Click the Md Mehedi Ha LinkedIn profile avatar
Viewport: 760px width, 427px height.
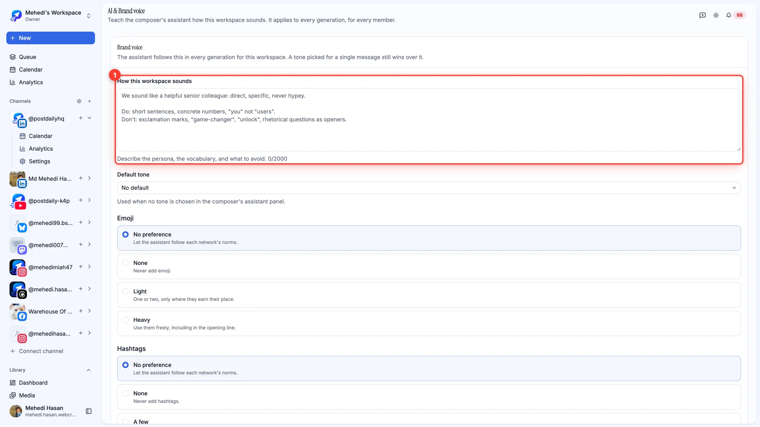[18, 179]
